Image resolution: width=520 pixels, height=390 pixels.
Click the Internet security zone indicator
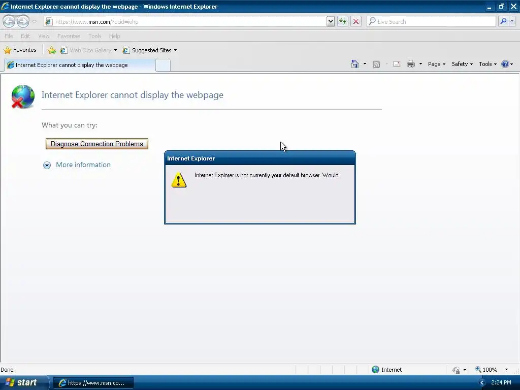pyautogui.click(x=386, y=370)
